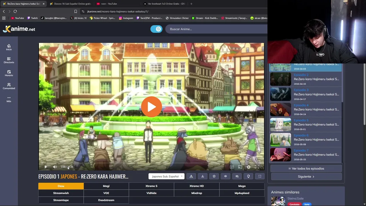Image resolution: width=366 pixels, height=206 pixels.
Task: Select the Mixdrop server tab
Action: (x=196, y=193)
